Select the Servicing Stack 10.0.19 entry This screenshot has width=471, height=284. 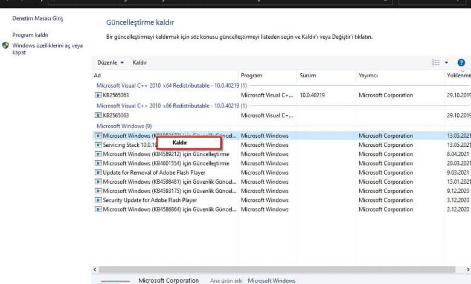point(130,145)
